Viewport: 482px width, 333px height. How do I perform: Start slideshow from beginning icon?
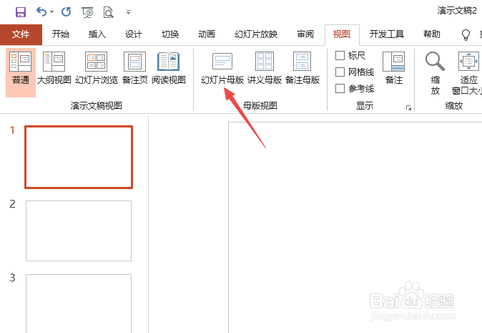pyautogui.click(x=88, y=12)
